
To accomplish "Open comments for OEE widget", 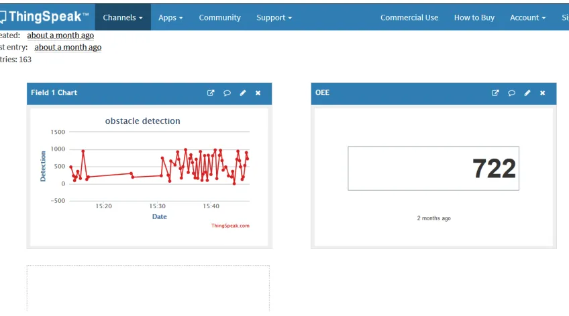I will pos(511,93).
